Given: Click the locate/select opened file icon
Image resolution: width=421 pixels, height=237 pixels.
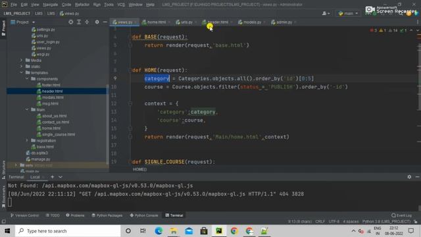Looking at the screenshot, I should tap(70, 22).
